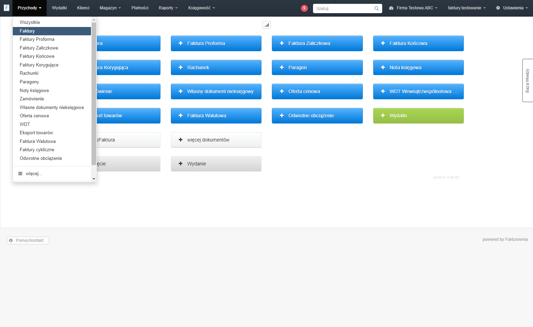Click the info icon in Pomoc/kontakt

point(11,240)
